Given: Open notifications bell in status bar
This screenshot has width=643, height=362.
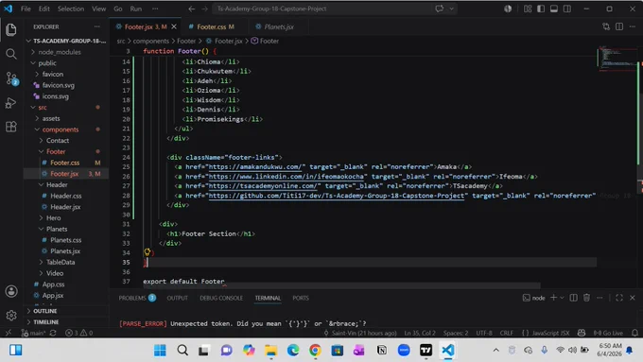Looking at the screenshot, I should tap(634, 333).
